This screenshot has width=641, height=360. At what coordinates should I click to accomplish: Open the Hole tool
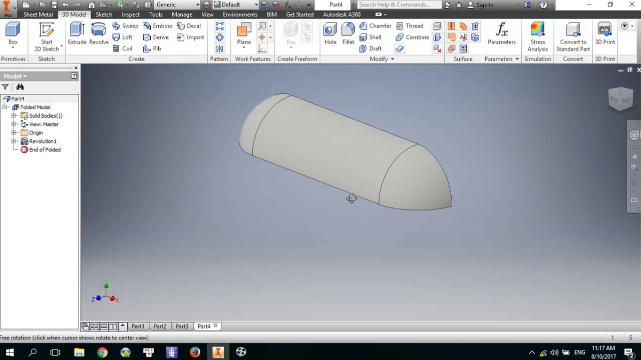pyautogui.click(x=330, y=34)
